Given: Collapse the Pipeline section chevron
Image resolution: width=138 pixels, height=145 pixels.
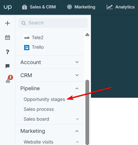Looking at the screenshot, I should coord(77,88).
